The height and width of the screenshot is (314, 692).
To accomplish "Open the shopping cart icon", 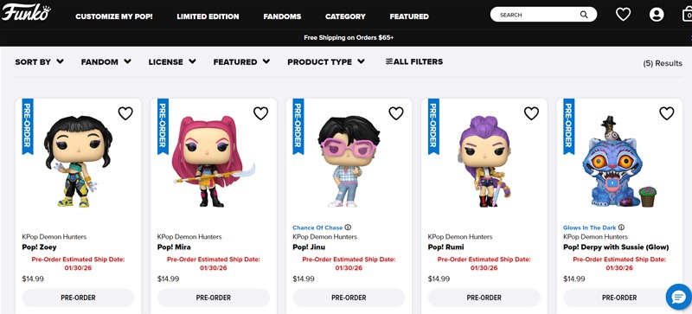I will tap(687, 15).
